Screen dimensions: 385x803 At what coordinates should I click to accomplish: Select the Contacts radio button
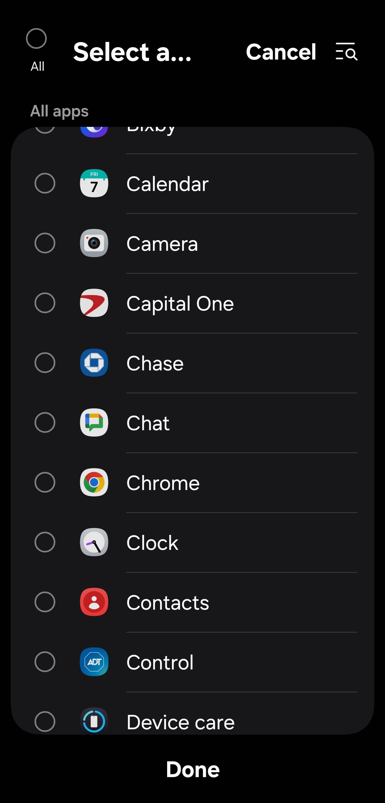[x=45, y=602]
